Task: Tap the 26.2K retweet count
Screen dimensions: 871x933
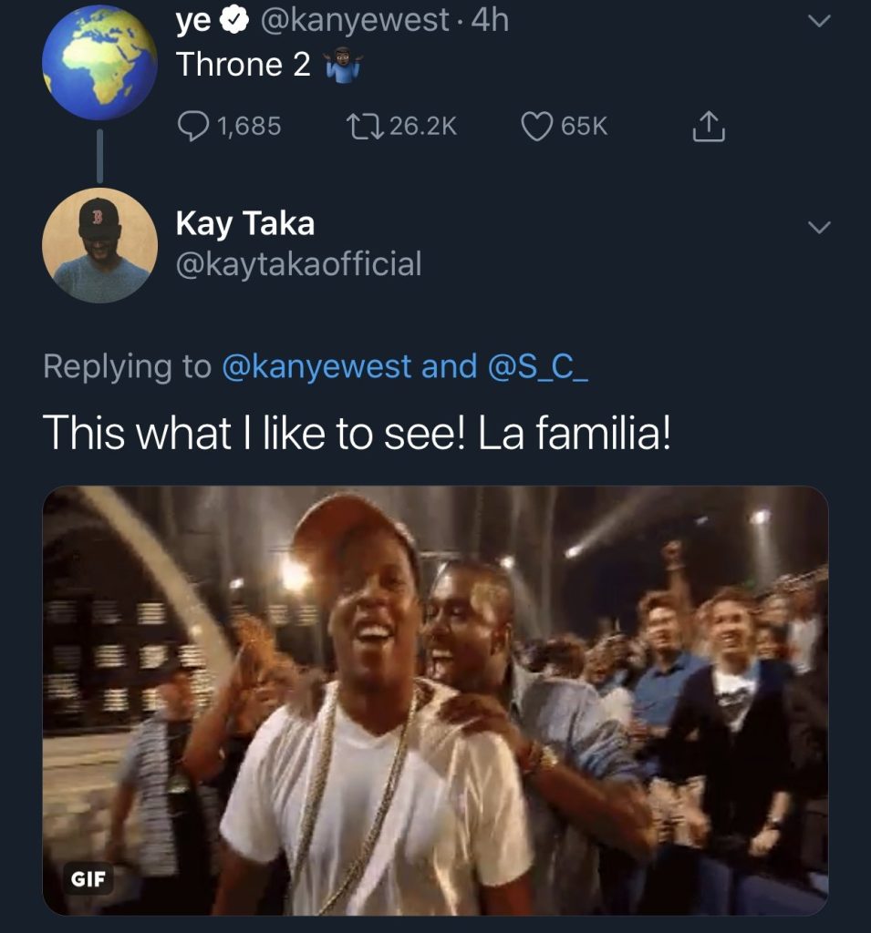Action: click(423, 126)
